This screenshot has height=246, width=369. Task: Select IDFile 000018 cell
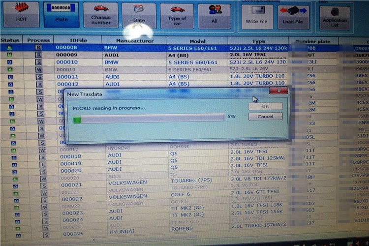(x=70, y=156)
